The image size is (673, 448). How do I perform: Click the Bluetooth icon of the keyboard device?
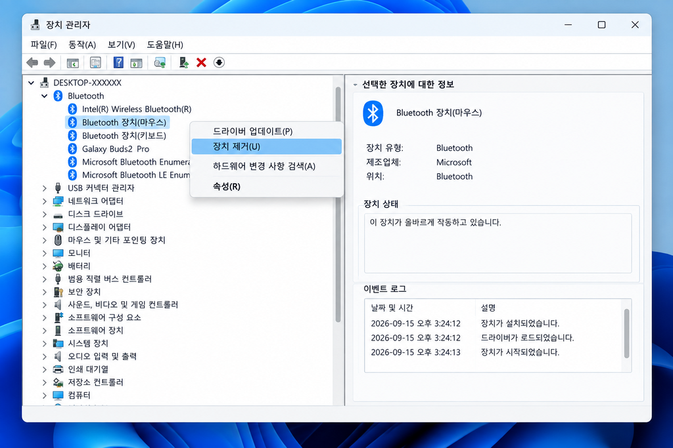coord(72,135)
